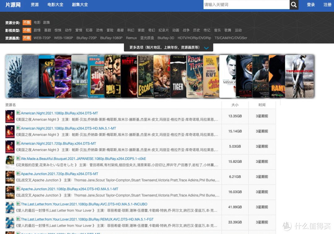
Task: Open the ESCAPE poster in carousel
Action: [145, 76]
